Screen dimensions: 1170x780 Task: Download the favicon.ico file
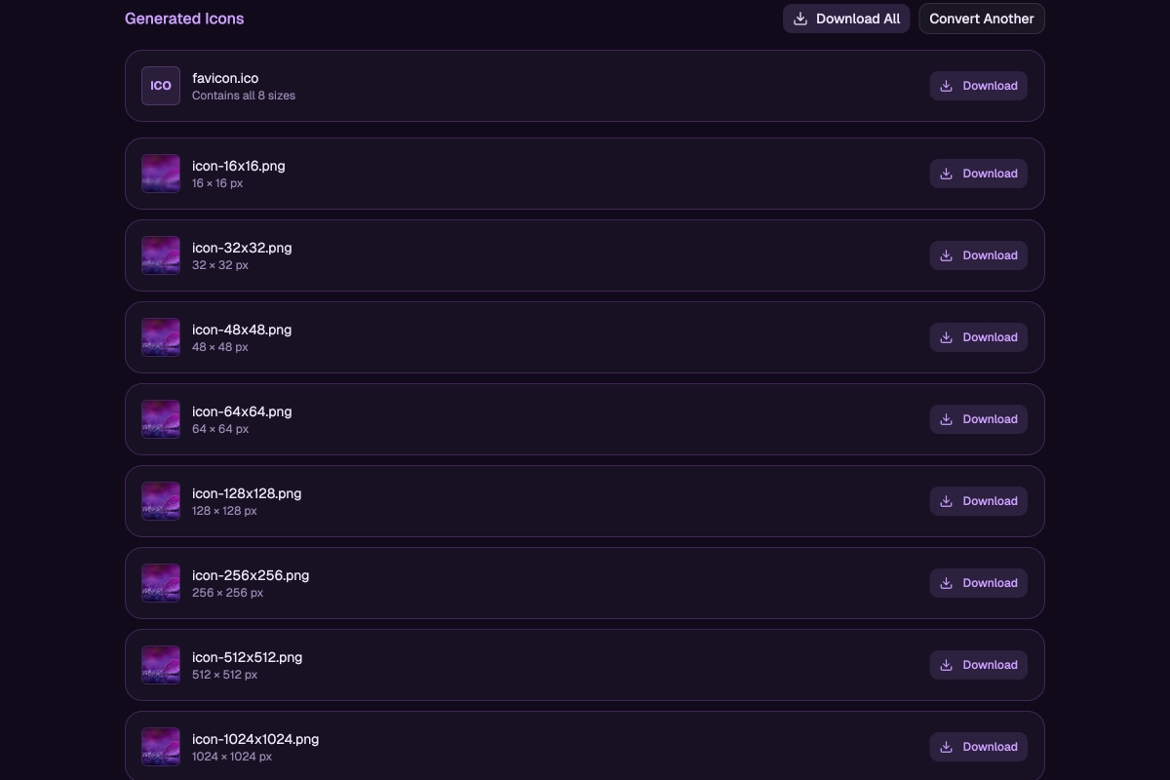click(x=978, y=86)
